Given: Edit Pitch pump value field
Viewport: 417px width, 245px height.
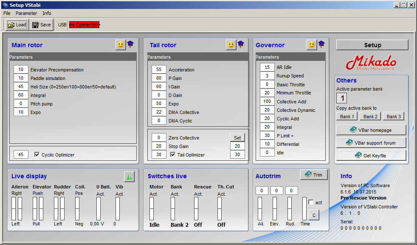Looking at the screenshot, I should tap(21, 104).
